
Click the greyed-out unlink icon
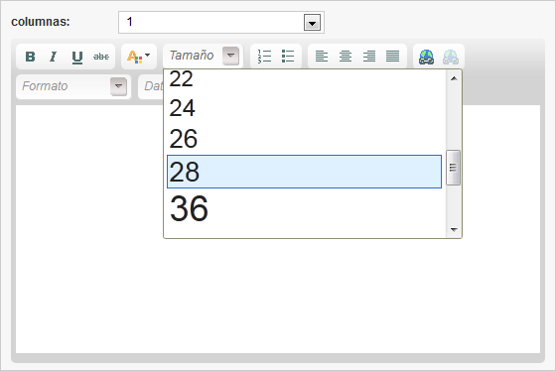coord(451,57)
